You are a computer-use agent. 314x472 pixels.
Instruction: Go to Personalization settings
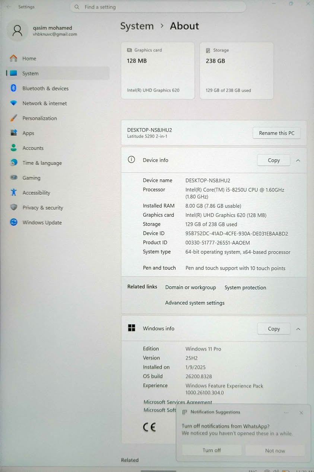coord(57,118)
